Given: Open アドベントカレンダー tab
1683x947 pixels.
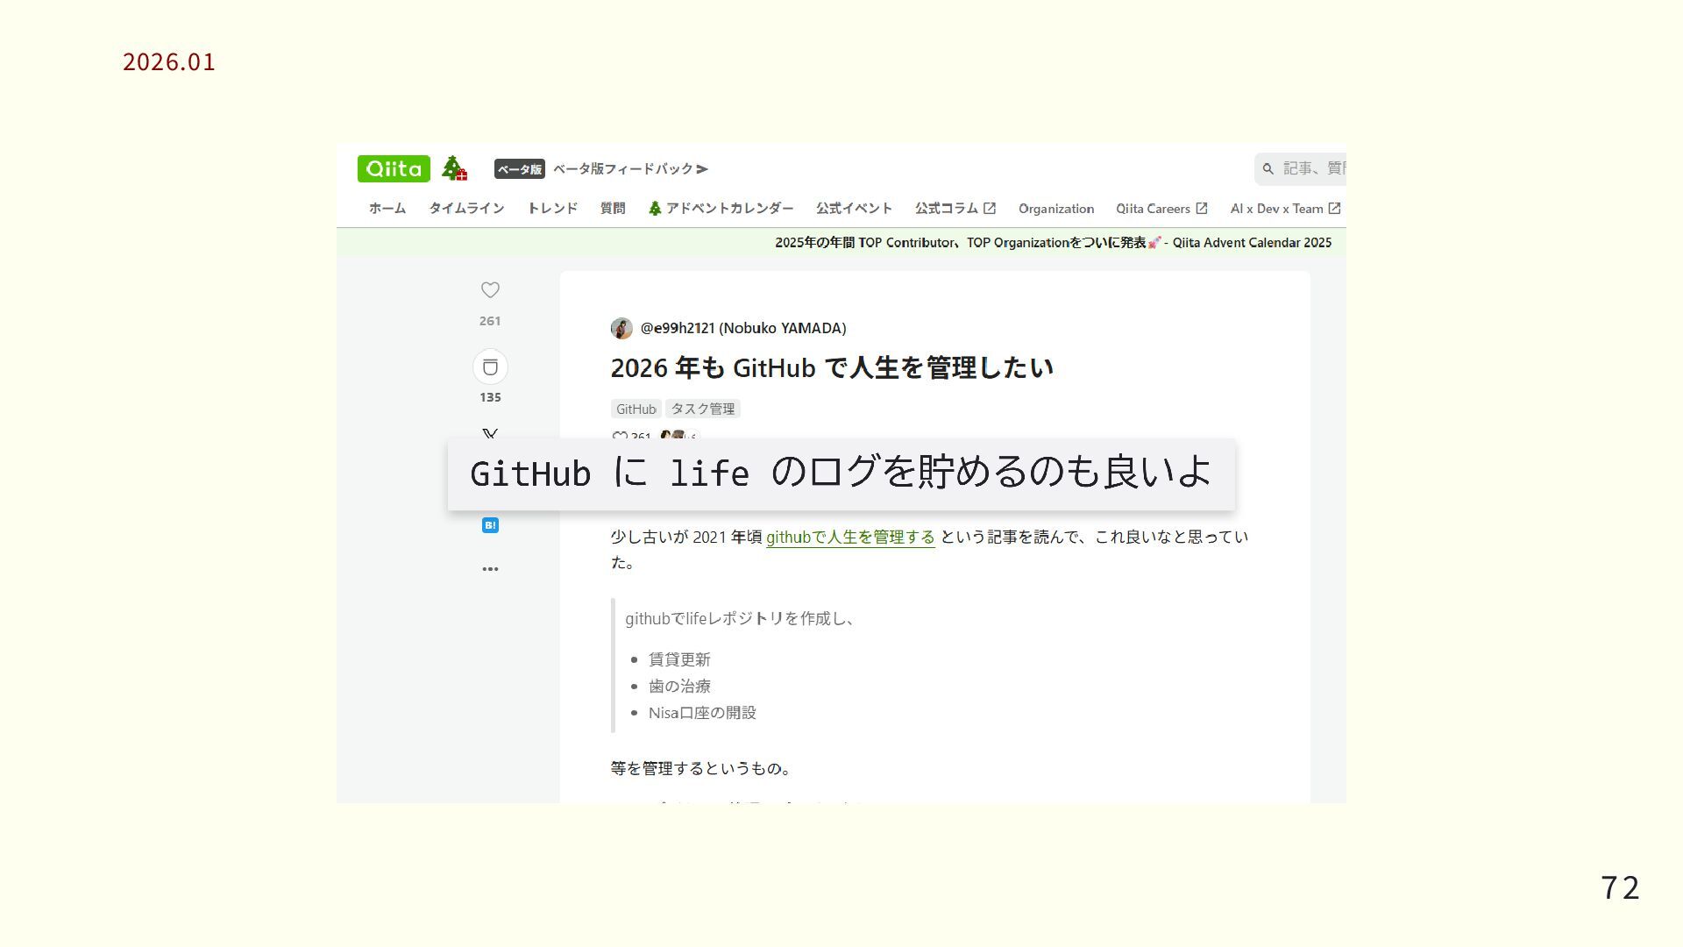Looking at the screenshot, I should pos(721,209).
